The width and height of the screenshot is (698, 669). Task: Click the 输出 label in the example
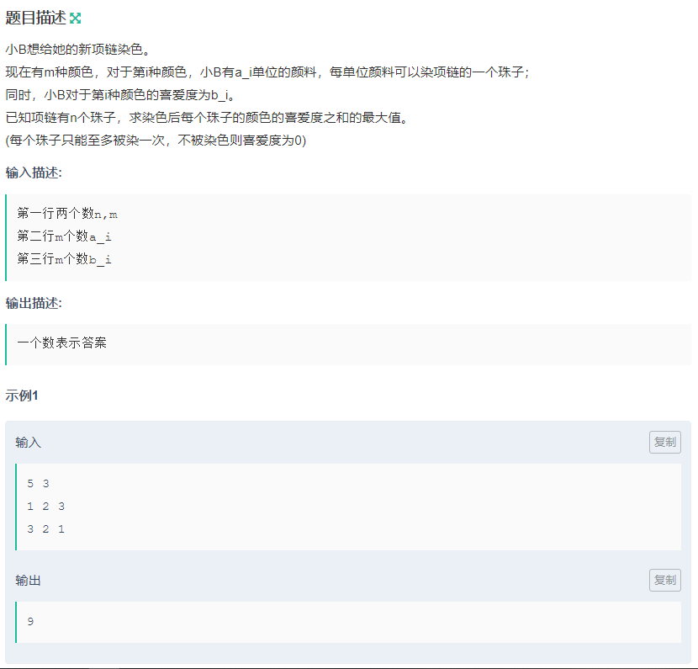28,581
